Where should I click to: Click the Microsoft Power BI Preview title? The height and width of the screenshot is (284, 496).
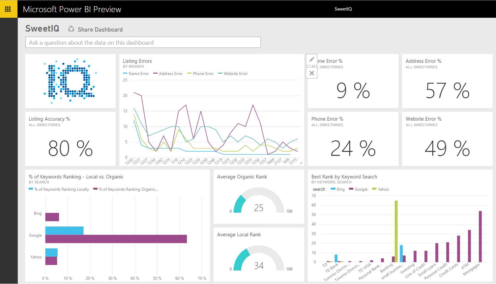(x=72, y=9)
